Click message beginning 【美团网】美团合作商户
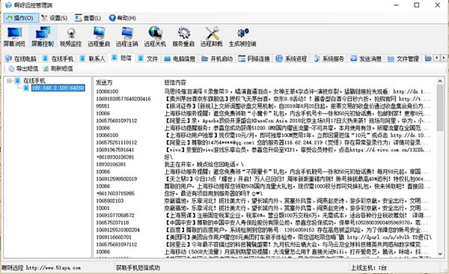 pyautogui.click(x=298, y=237)
